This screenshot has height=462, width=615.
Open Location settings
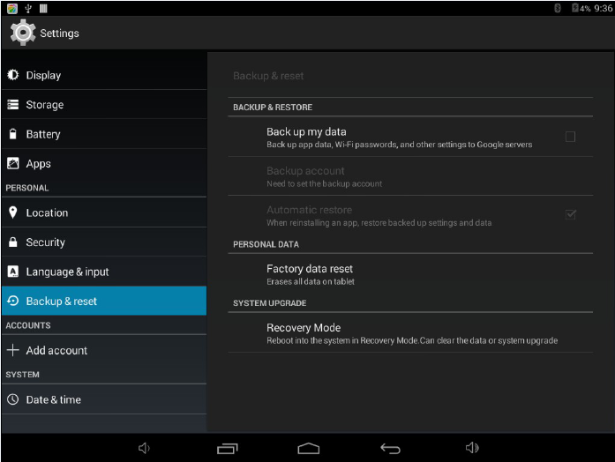[104, 212]
